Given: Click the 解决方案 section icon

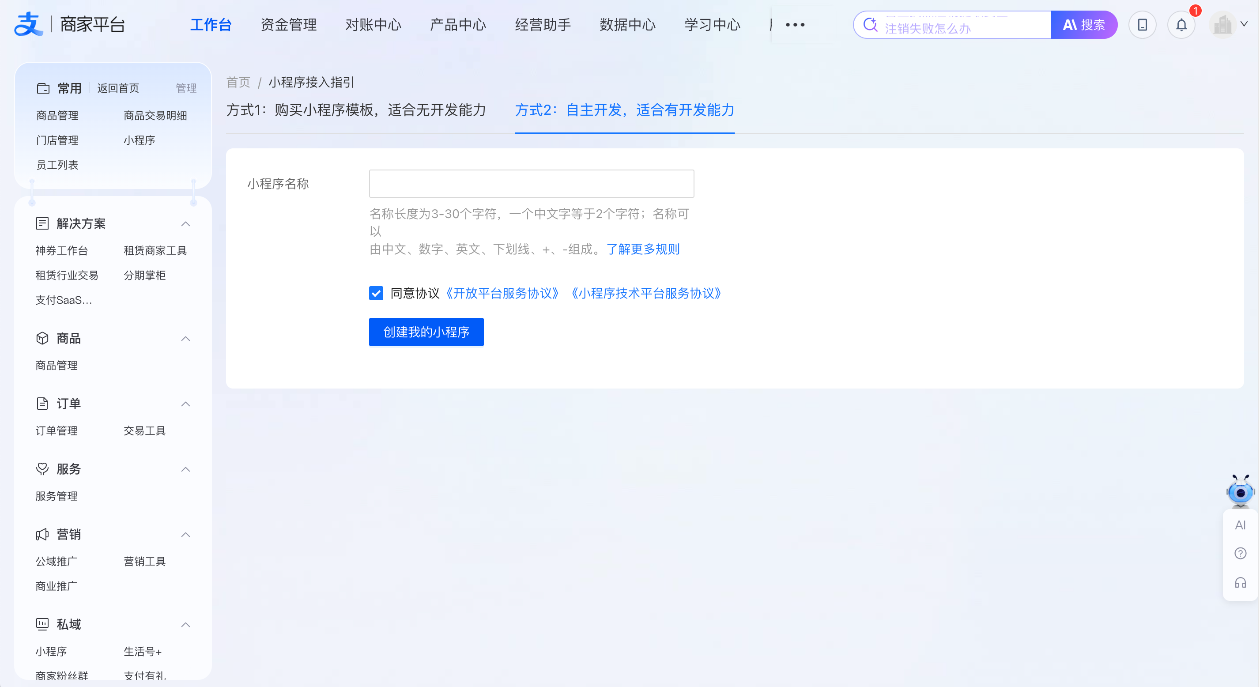Looking at the screenshot, I should [x=42, y=223].
